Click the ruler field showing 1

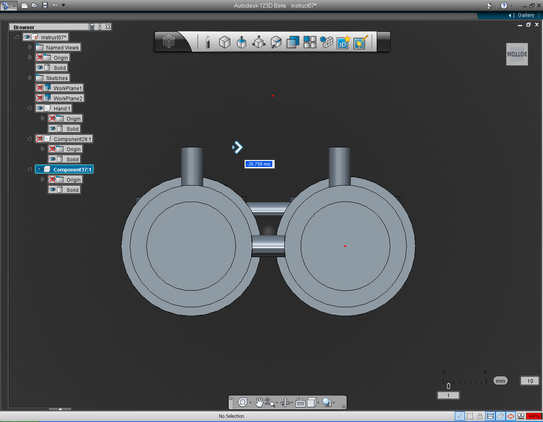coord(448,395)
